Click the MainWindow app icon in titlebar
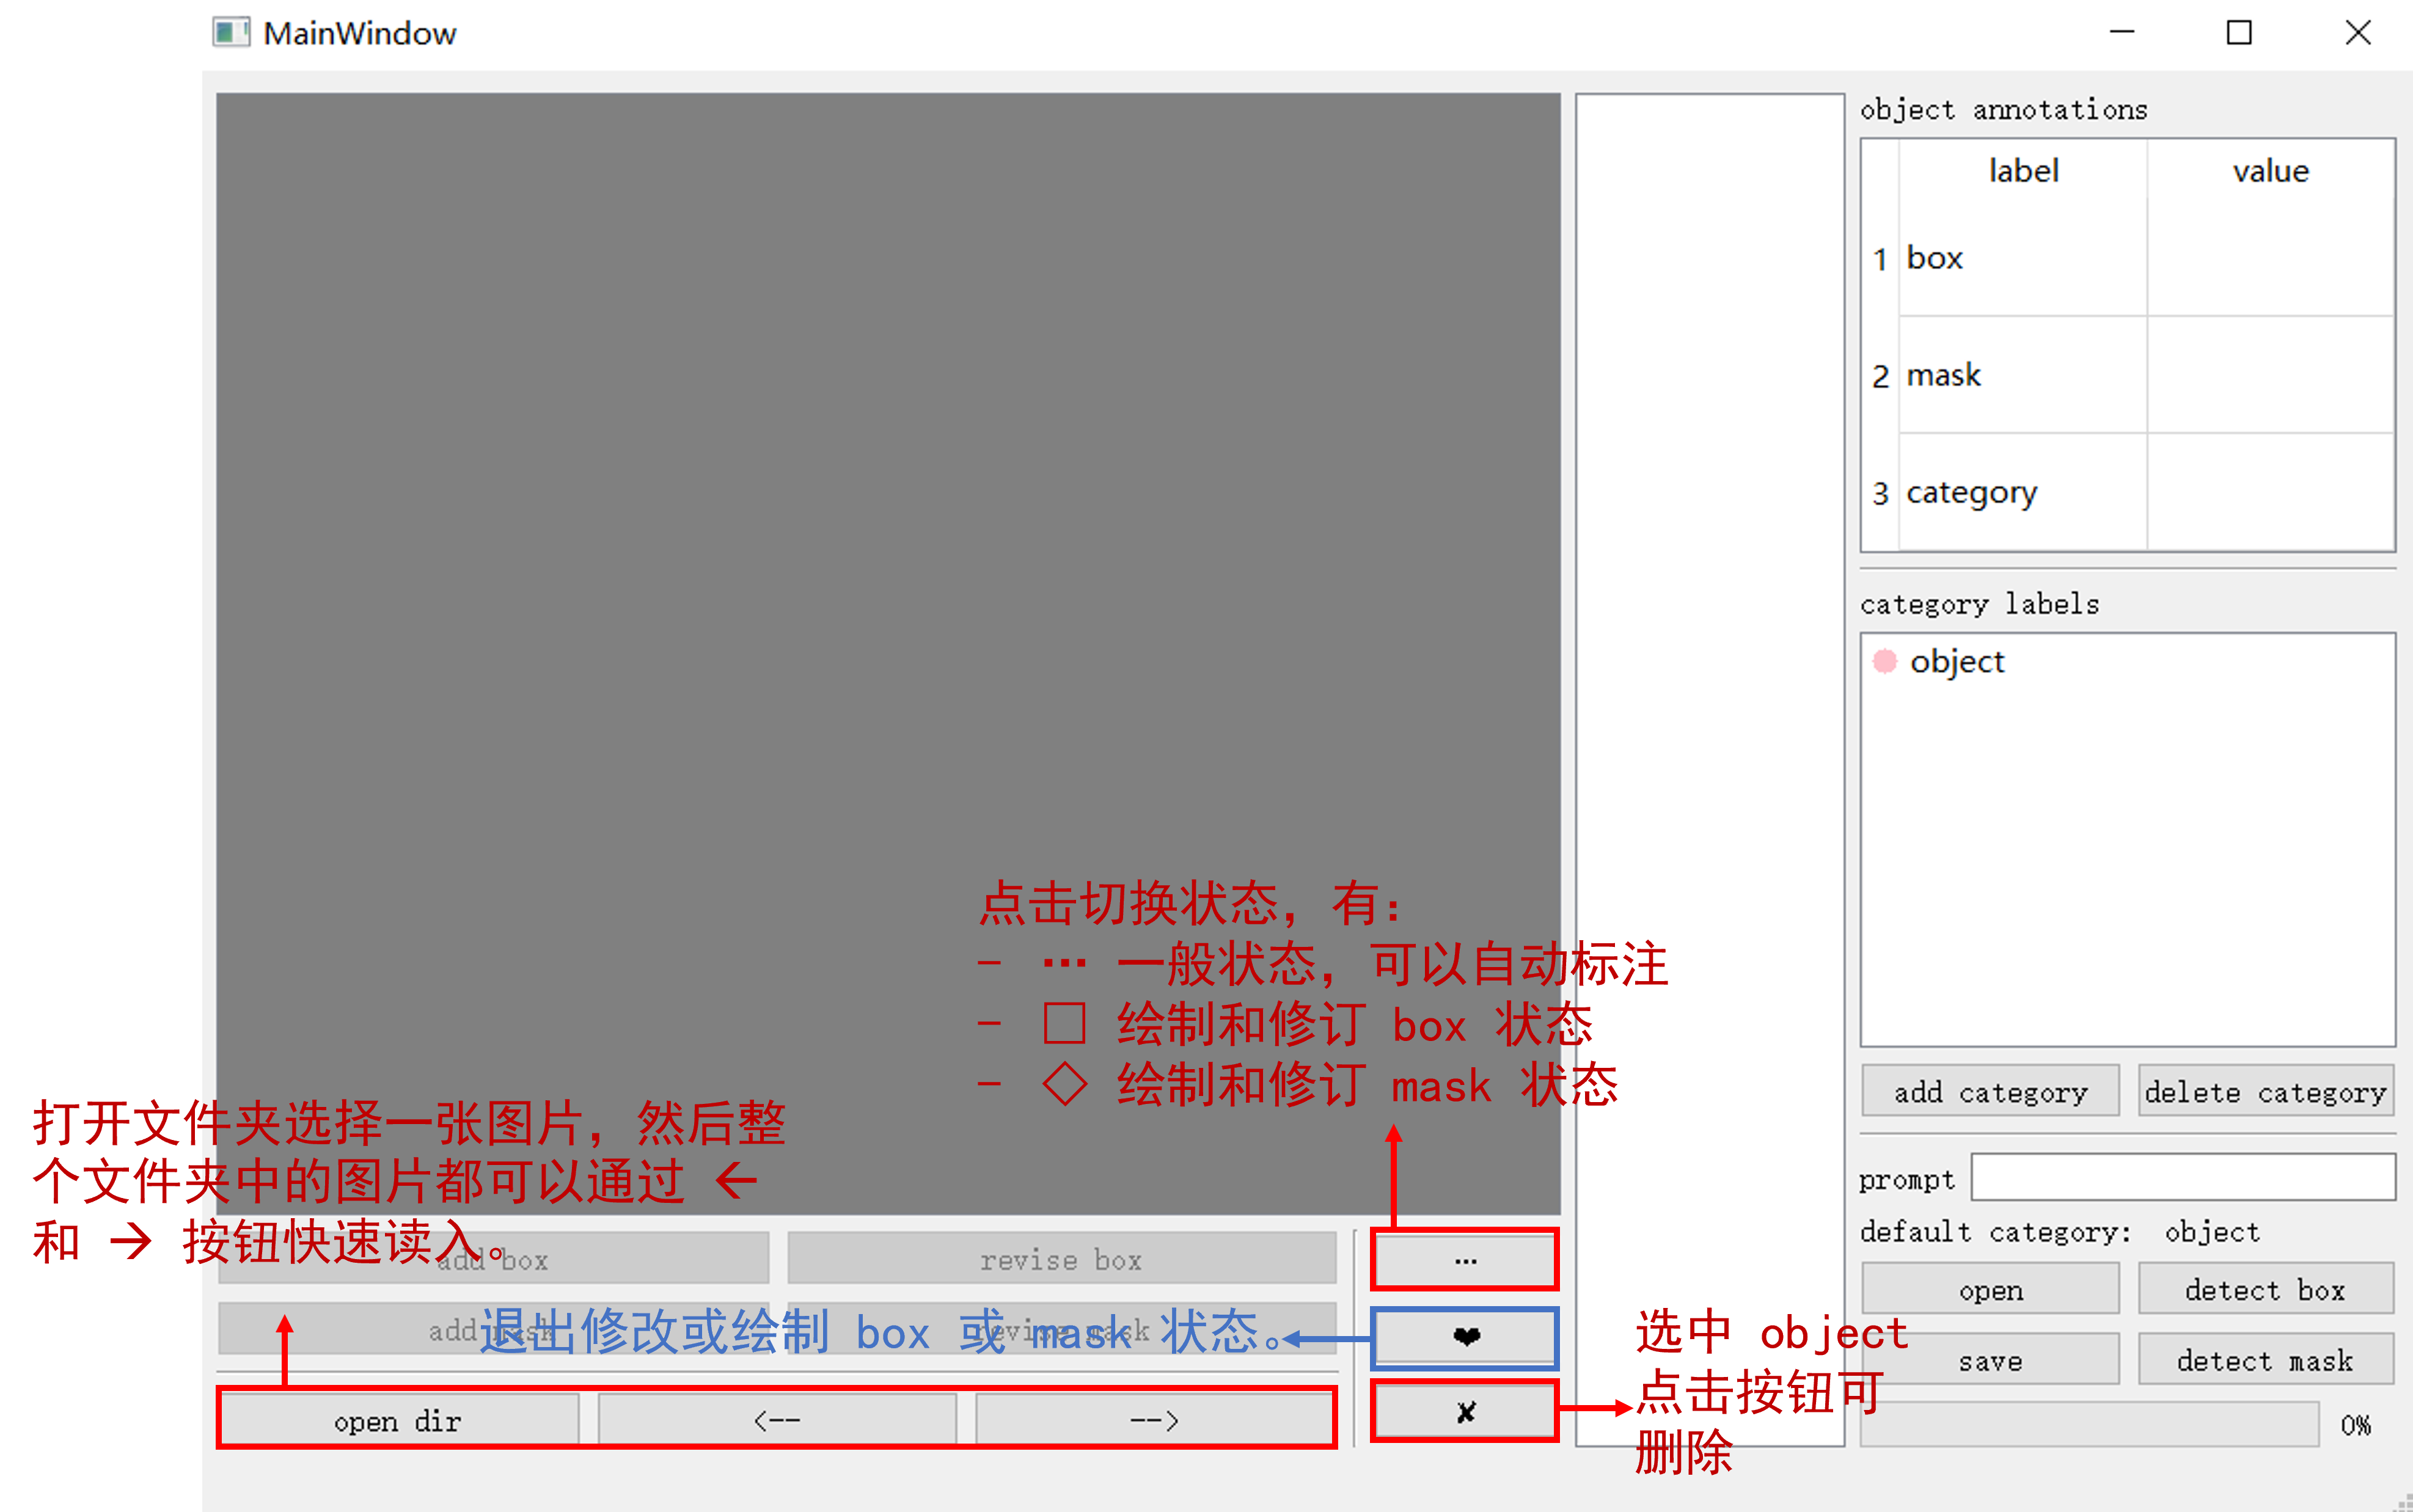 coord(231,33)
